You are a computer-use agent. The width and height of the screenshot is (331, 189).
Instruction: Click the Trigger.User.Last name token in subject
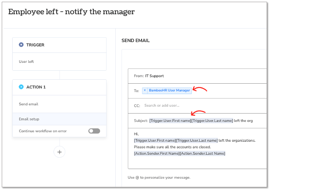[x=212, y=121]
